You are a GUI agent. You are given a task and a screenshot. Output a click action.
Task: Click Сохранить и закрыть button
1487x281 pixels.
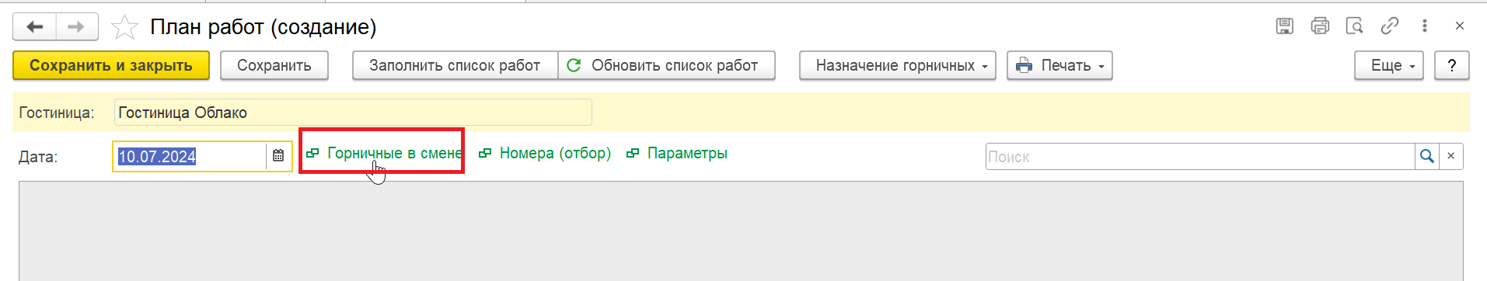[x=111, y=66]
